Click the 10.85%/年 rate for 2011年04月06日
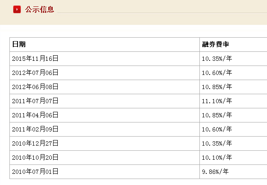 (x=217, y=115)
